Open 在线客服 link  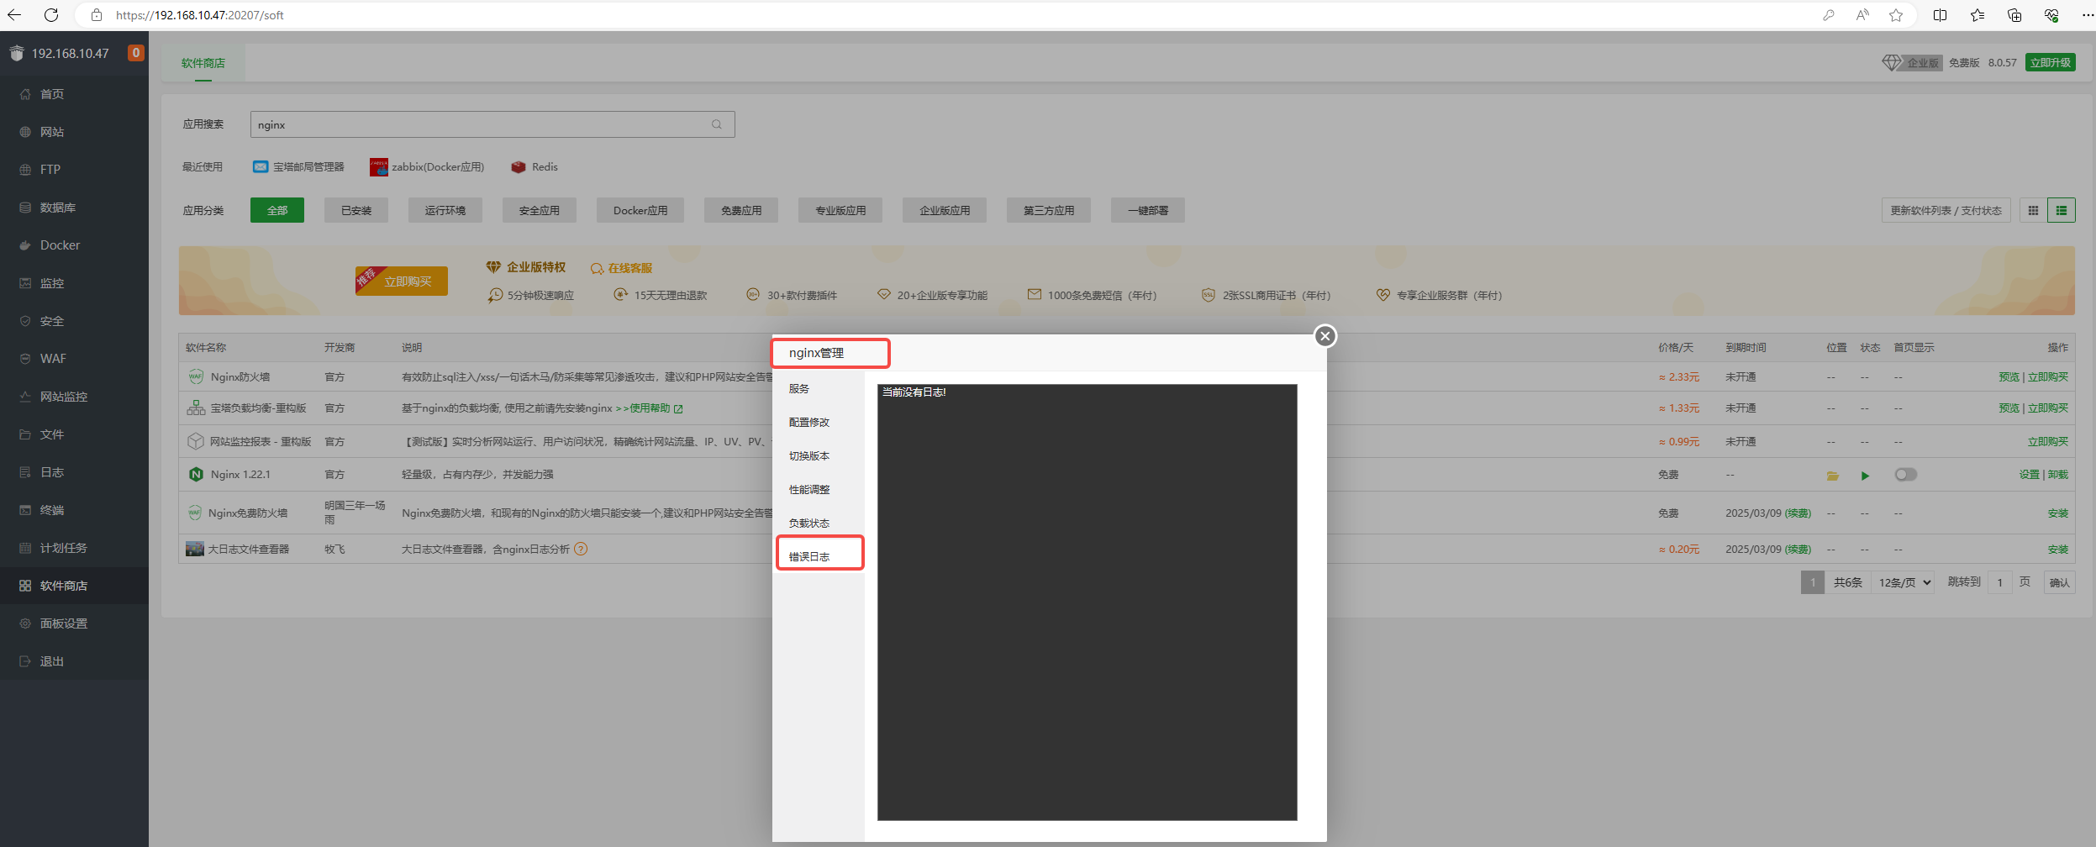(622, 268)
